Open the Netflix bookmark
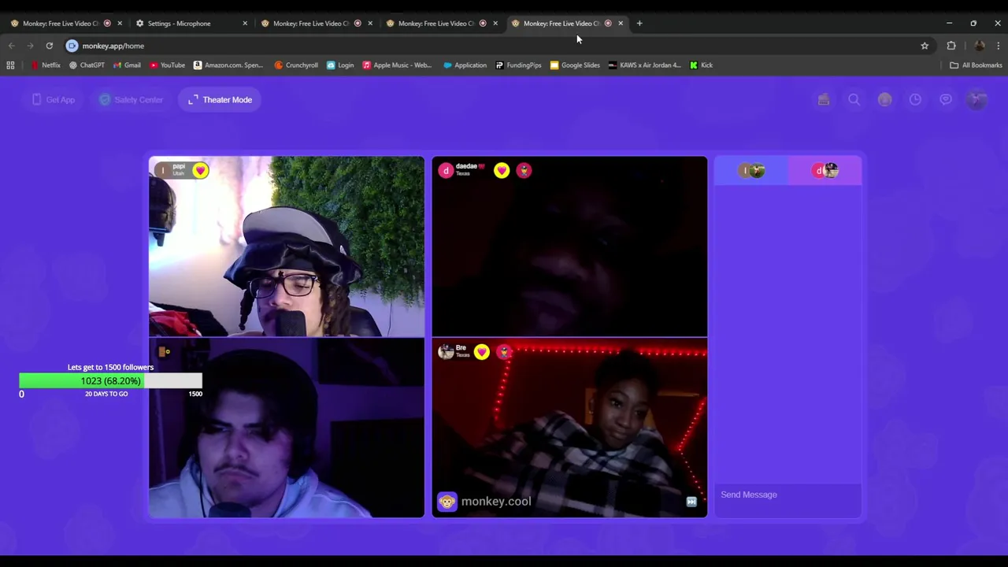 point(45,65)
